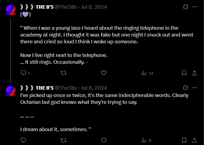The height and width of the screenshot is (145, 204).
Task: View analytics showing 6 views
Action: (x=146, y=140)
